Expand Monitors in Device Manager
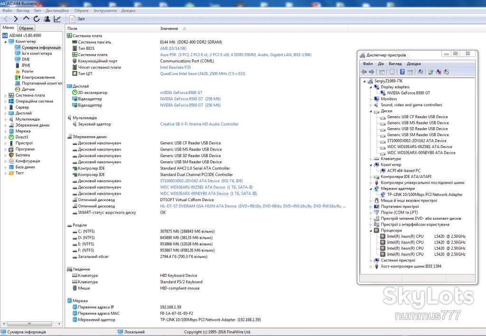The height and width of the screenshot is (336, 486). point(371,99)
